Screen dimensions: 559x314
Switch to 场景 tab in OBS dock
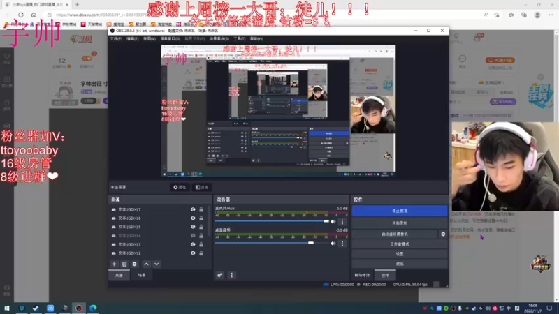(x=142, y=275)
